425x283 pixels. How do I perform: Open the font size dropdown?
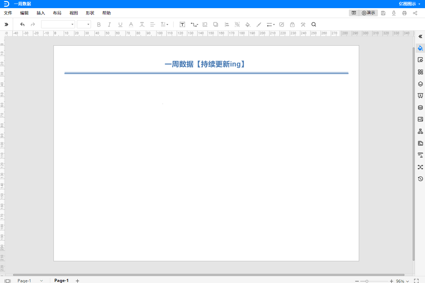[x=84, y=24]
